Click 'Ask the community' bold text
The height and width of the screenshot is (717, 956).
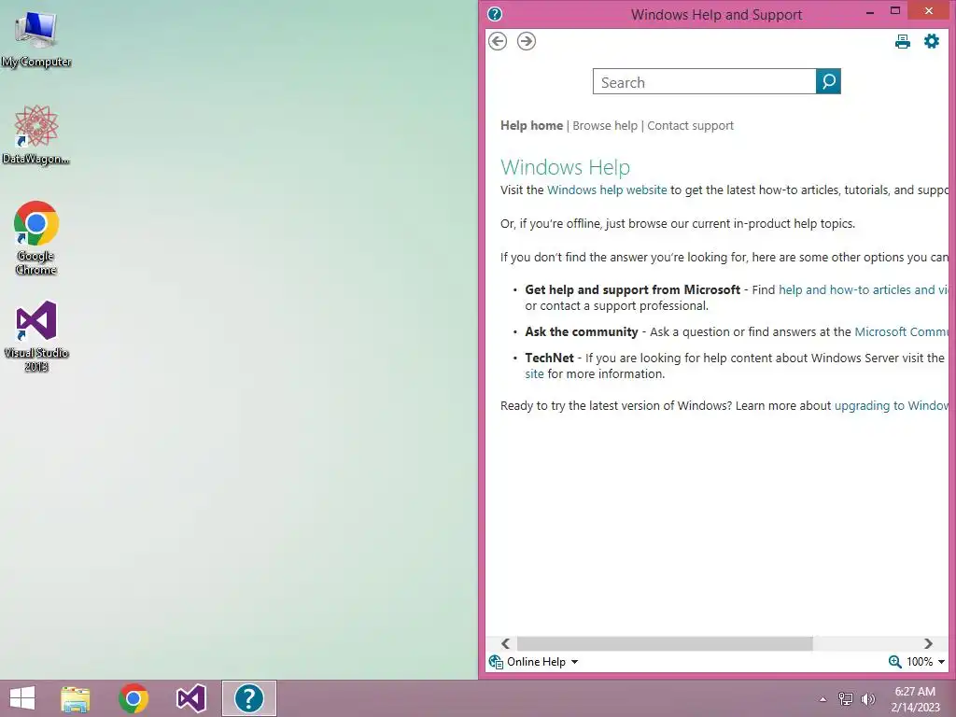point(581,331)
